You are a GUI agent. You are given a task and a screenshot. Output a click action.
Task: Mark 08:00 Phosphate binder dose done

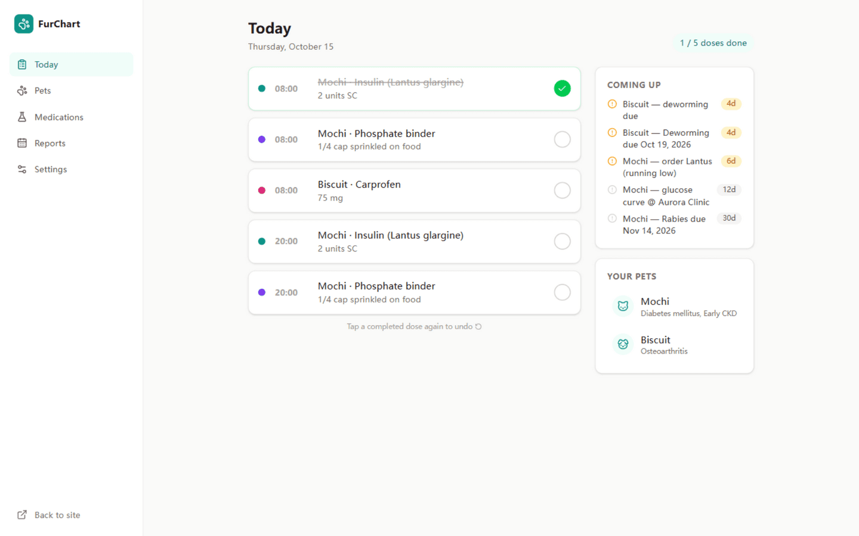click(x=562, y=139)
